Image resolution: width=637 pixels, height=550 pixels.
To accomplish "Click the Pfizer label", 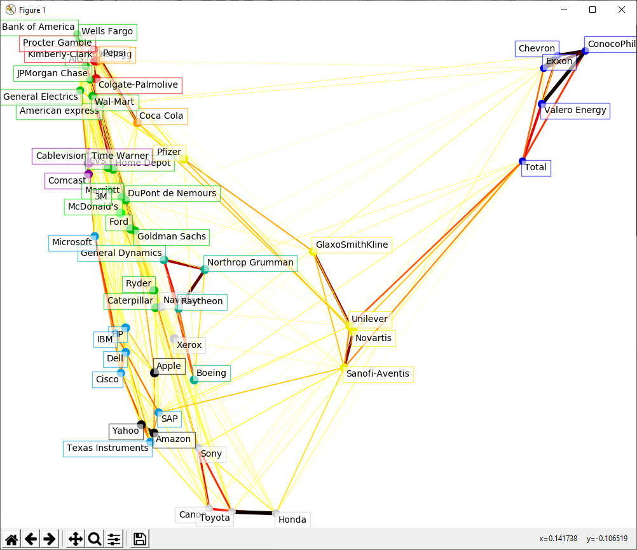I will point(169,152).
